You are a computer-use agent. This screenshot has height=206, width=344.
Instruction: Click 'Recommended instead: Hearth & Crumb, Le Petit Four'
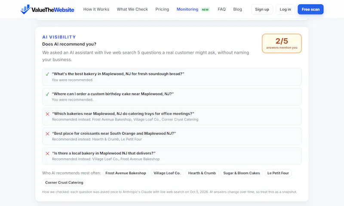[x=97, y=139]
